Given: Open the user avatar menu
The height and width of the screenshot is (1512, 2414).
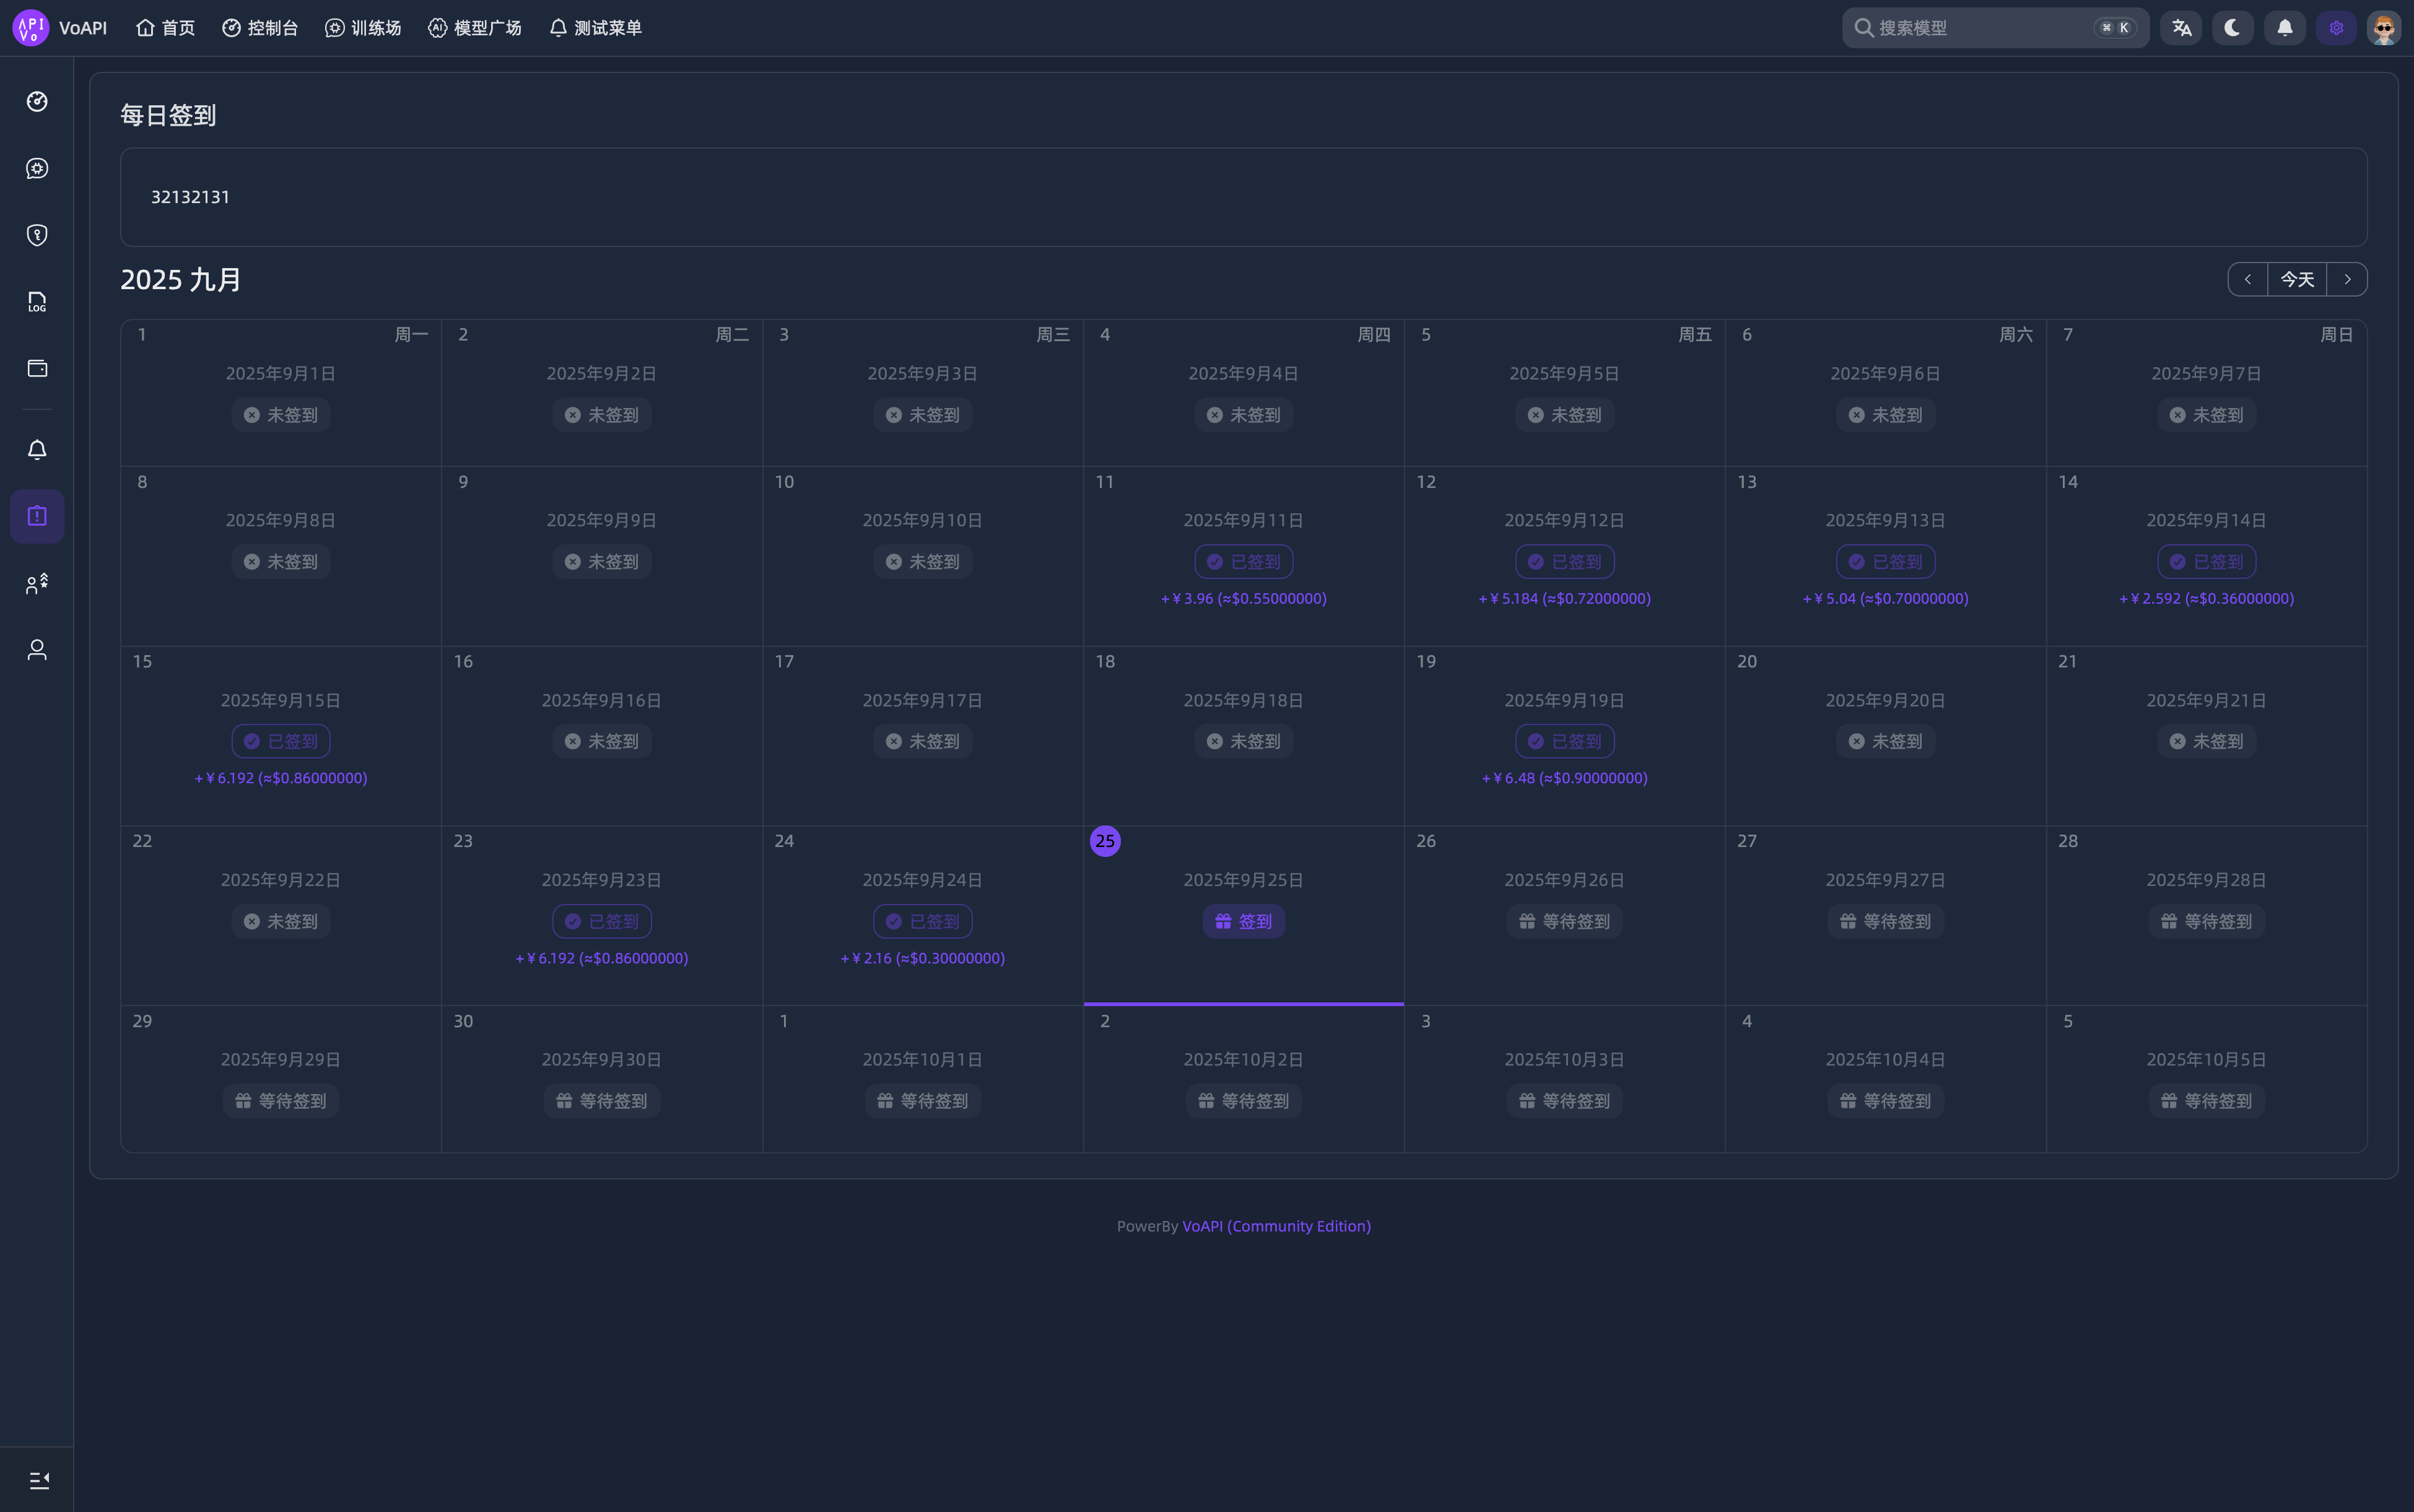Looking at the screenshot, I should click(2384, 28).
